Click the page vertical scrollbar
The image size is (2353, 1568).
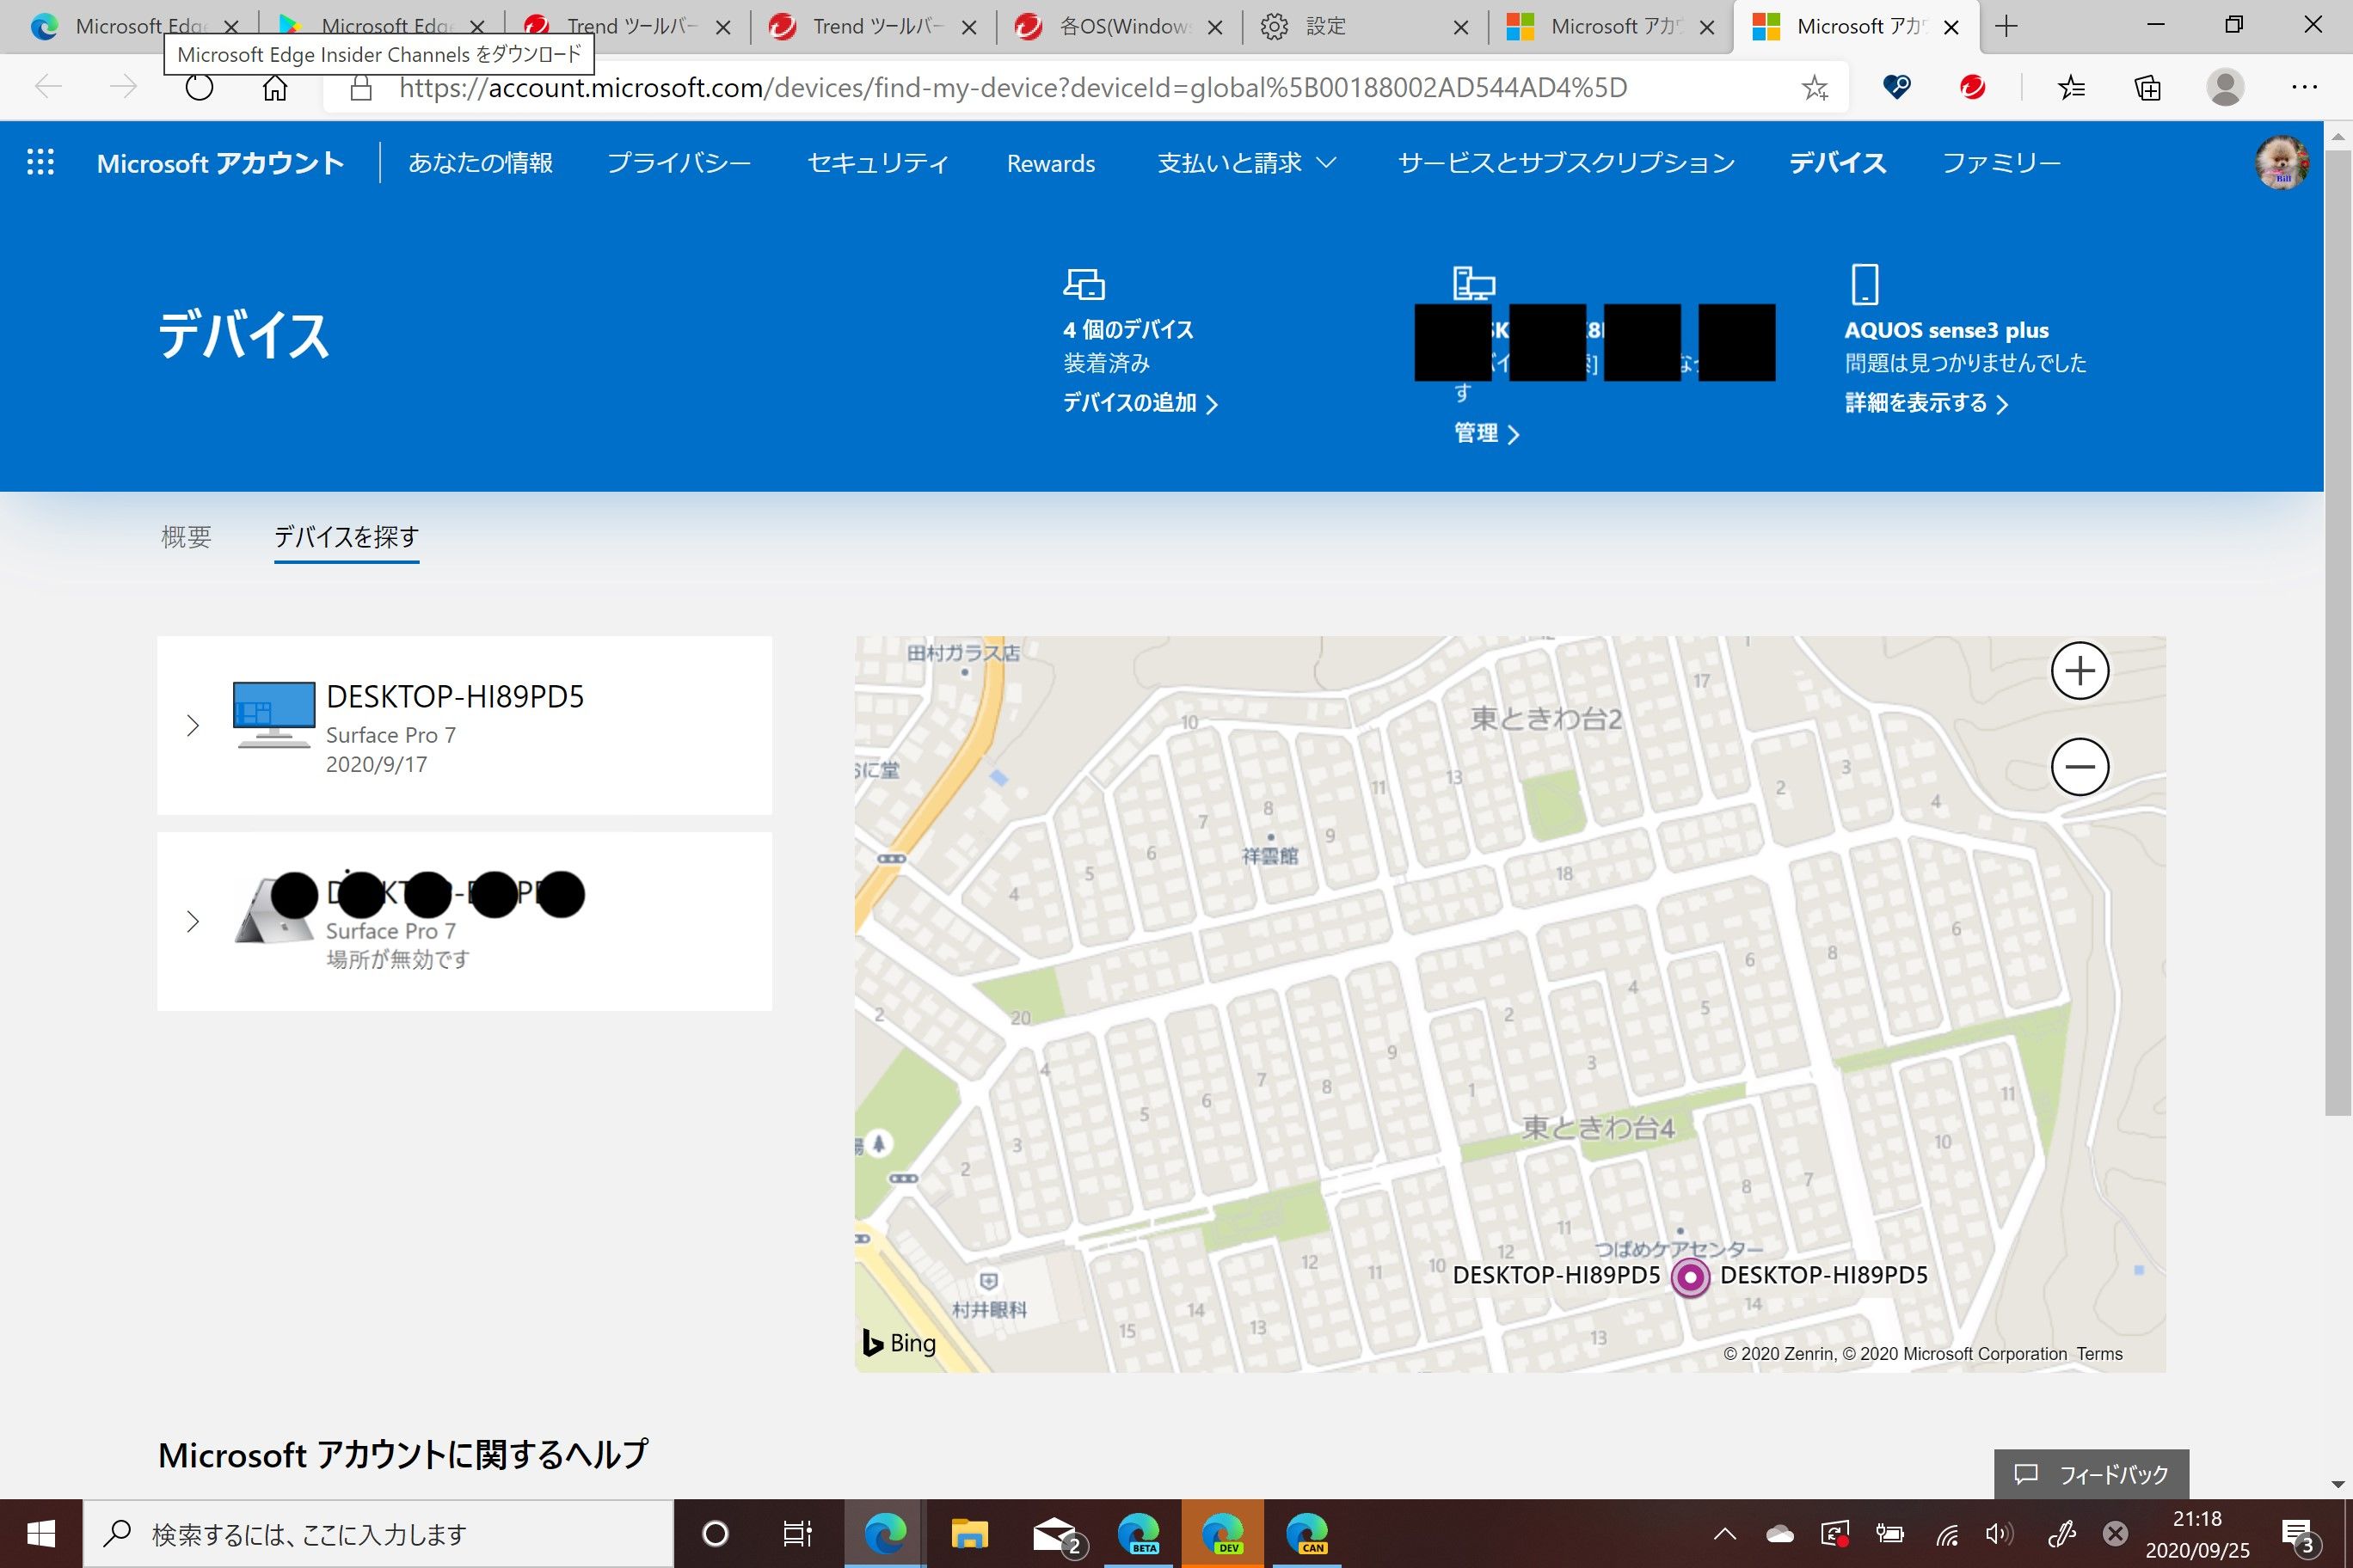(x=2338, y=632)
